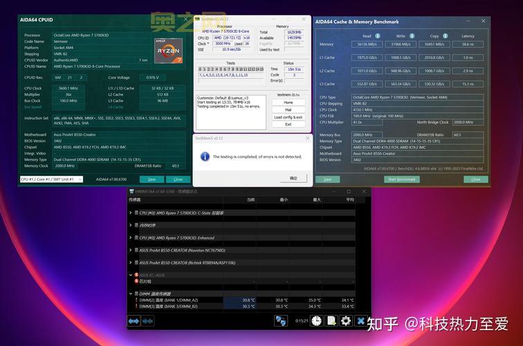This screenshot has height=346, width=523.
Task: Click thermometer icon of DIMM[3] row
Action: (x=136, y=307)
